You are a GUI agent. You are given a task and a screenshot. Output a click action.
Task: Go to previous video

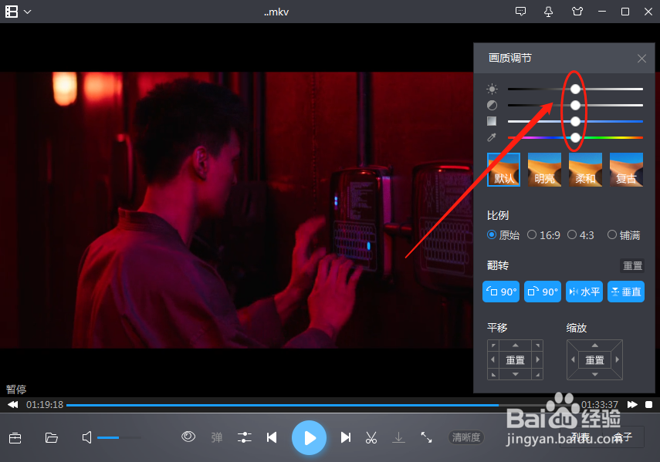coord(272,437)
